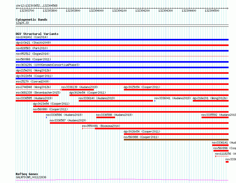Click dgv215e201 (Wong2012b) variant label

[33, 70]
